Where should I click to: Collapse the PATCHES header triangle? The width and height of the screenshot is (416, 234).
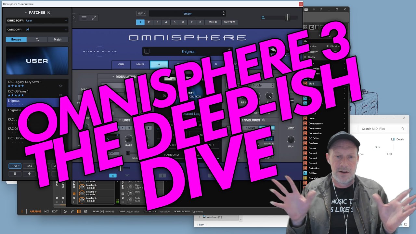(26, 13)
